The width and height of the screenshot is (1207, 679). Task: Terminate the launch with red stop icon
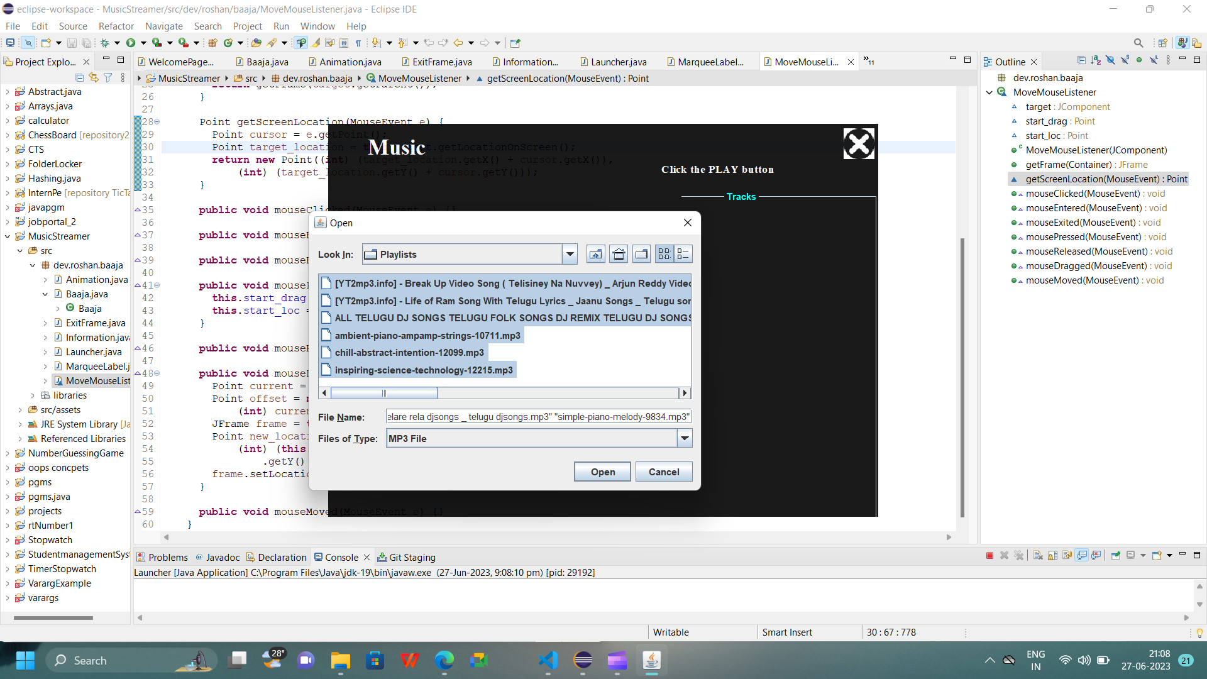click(989, 556)
